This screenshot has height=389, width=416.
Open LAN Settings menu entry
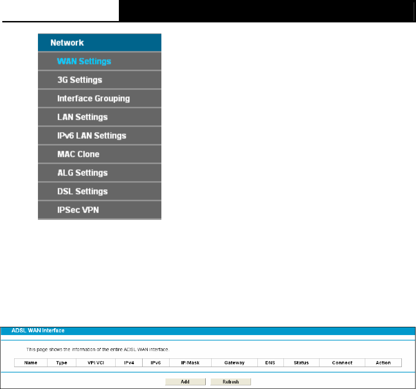click(100, 117)
